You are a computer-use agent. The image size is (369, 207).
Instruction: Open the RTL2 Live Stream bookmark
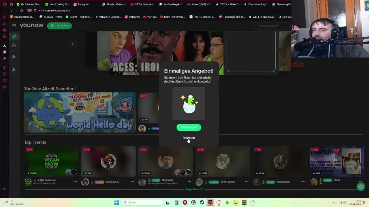172,17
